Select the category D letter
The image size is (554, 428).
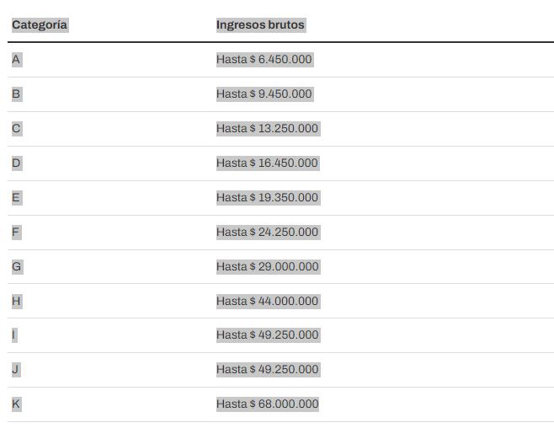coord(16,163)
